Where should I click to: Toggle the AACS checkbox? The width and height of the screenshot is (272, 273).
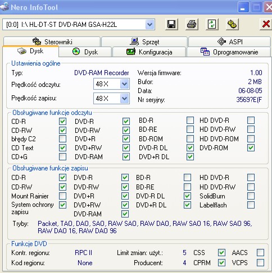click(260, 253)
